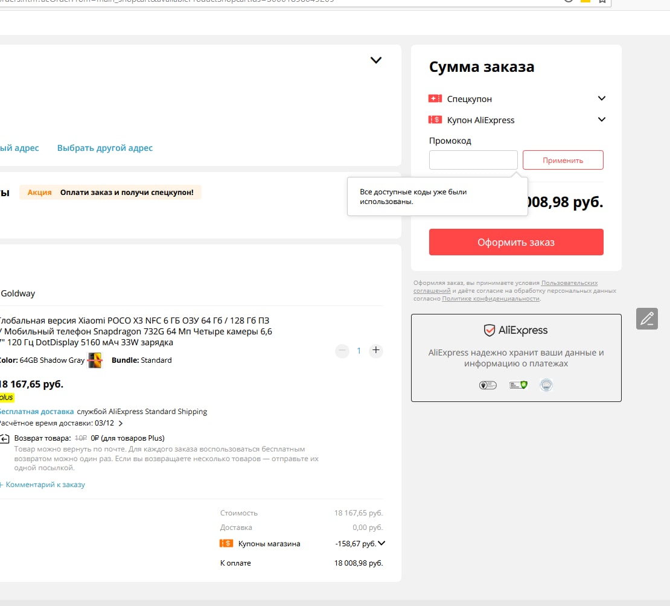Click the orange store coupon icon
This screenshot has width=670, height=606.
[x=226, y=543]
